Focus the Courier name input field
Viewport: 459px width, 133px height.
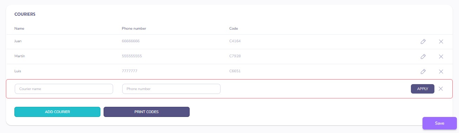click(x=64, y=89)
